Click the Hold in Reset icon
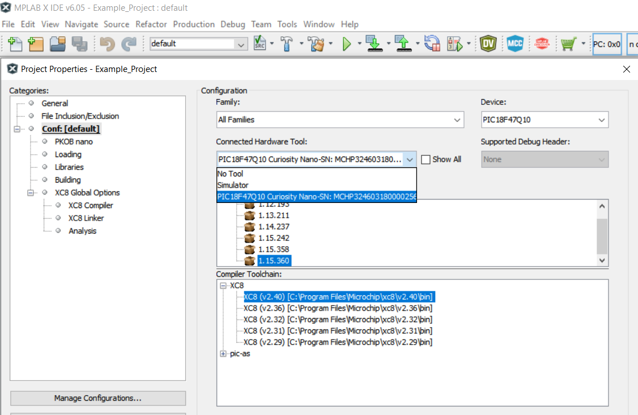The image size is (638, 415). [x=432, y=44]
